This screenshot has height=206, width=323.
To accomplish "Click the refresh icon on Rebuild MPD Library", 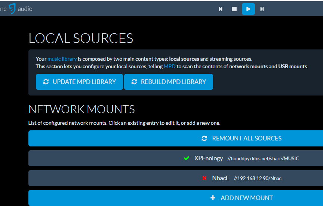I will [x=134, y=82].
